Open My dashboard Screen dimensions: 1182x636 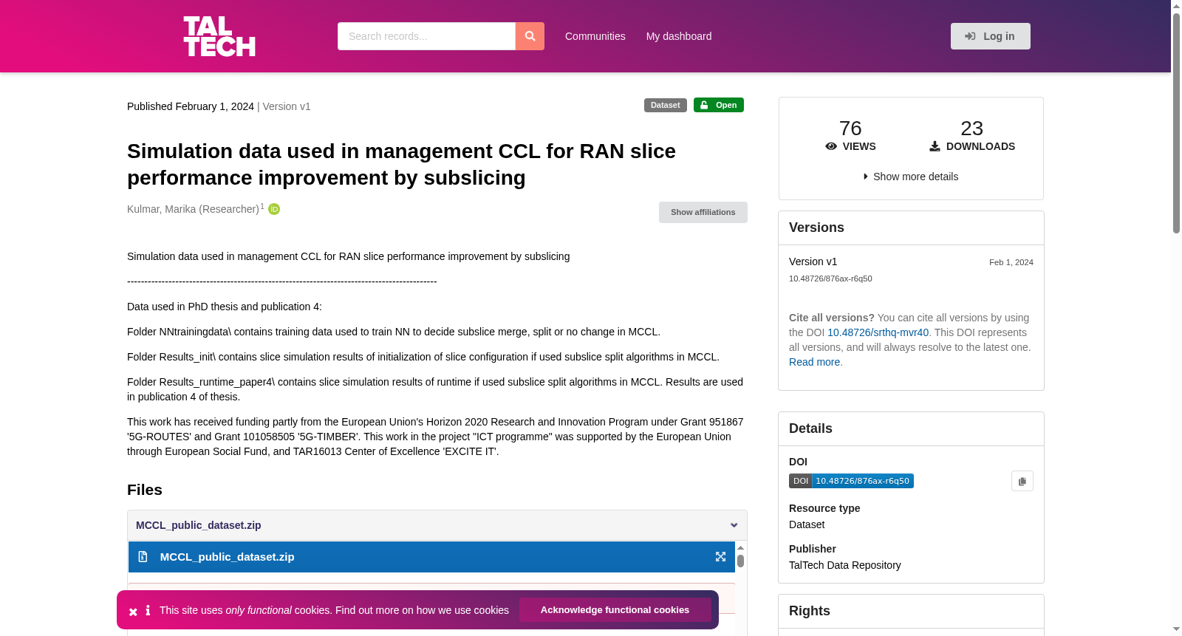(x=679, y=36)
